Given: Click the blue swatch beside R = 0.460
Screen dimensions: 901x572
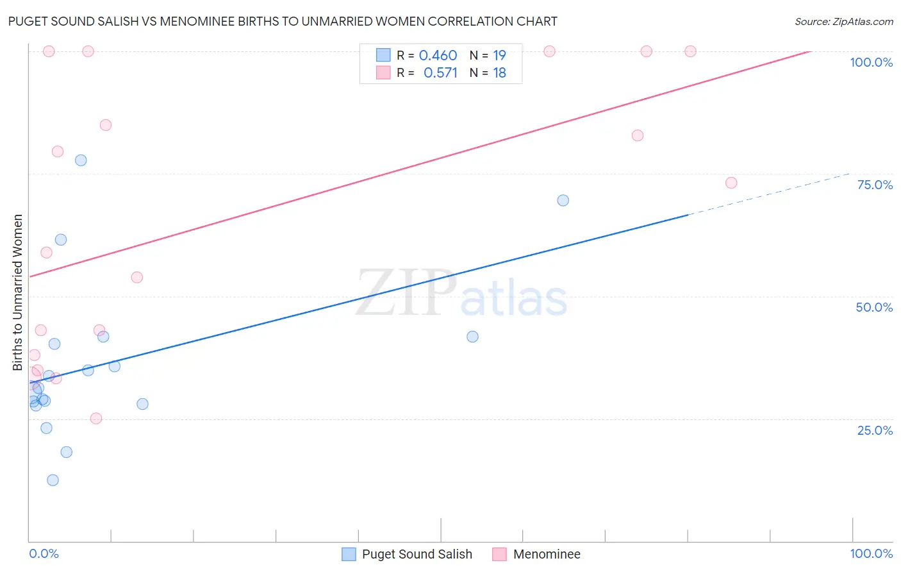Looking at the screenshot, I should (x=383, y=55).
